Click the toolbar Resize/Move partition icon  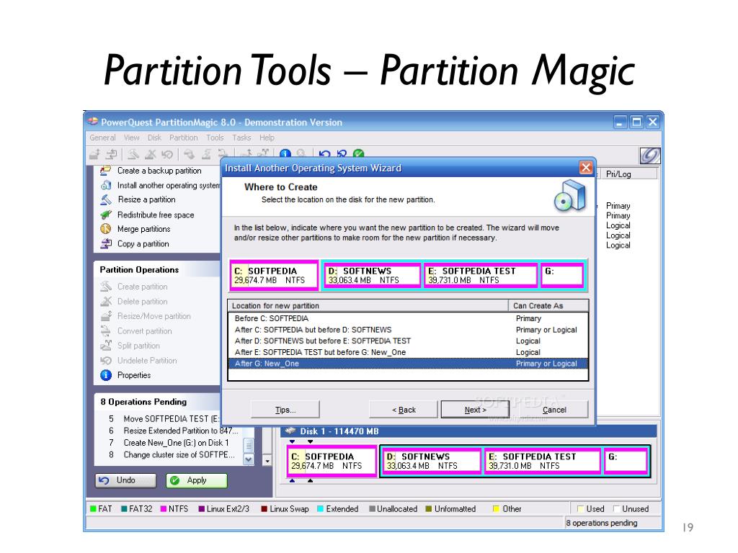(94, 154)
